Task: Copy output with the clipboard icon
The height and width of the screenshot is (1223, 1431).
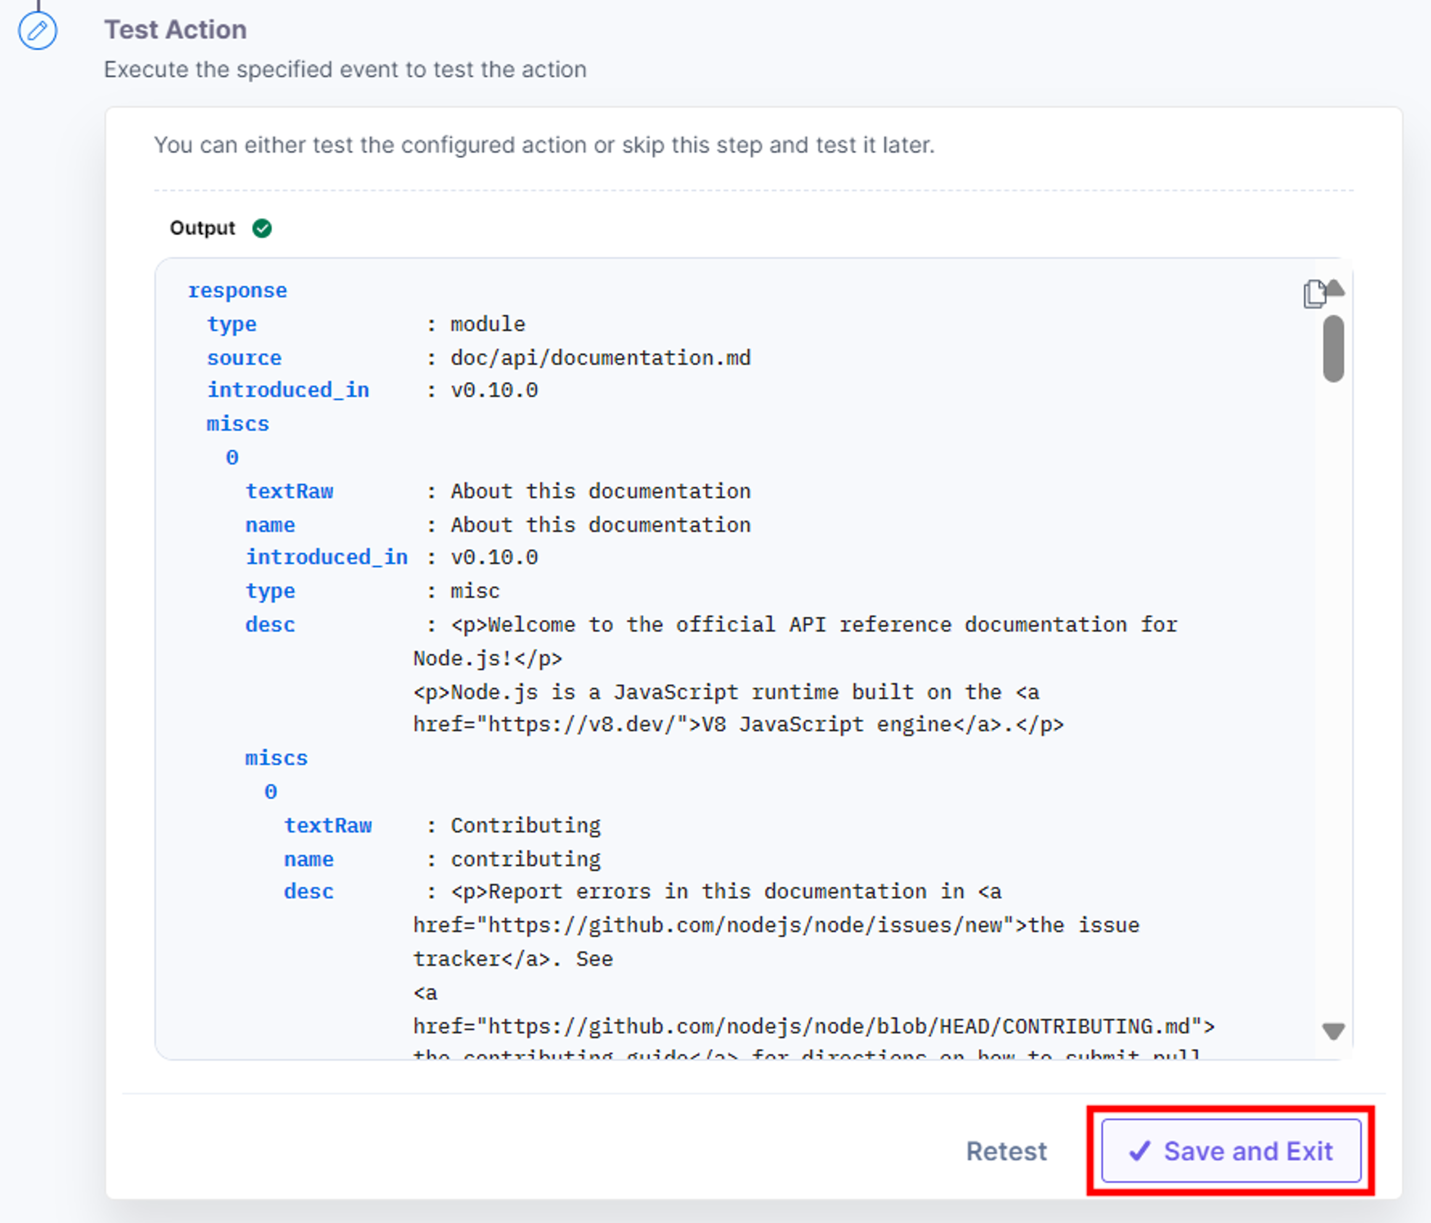Action: (x=1314, y=294)
